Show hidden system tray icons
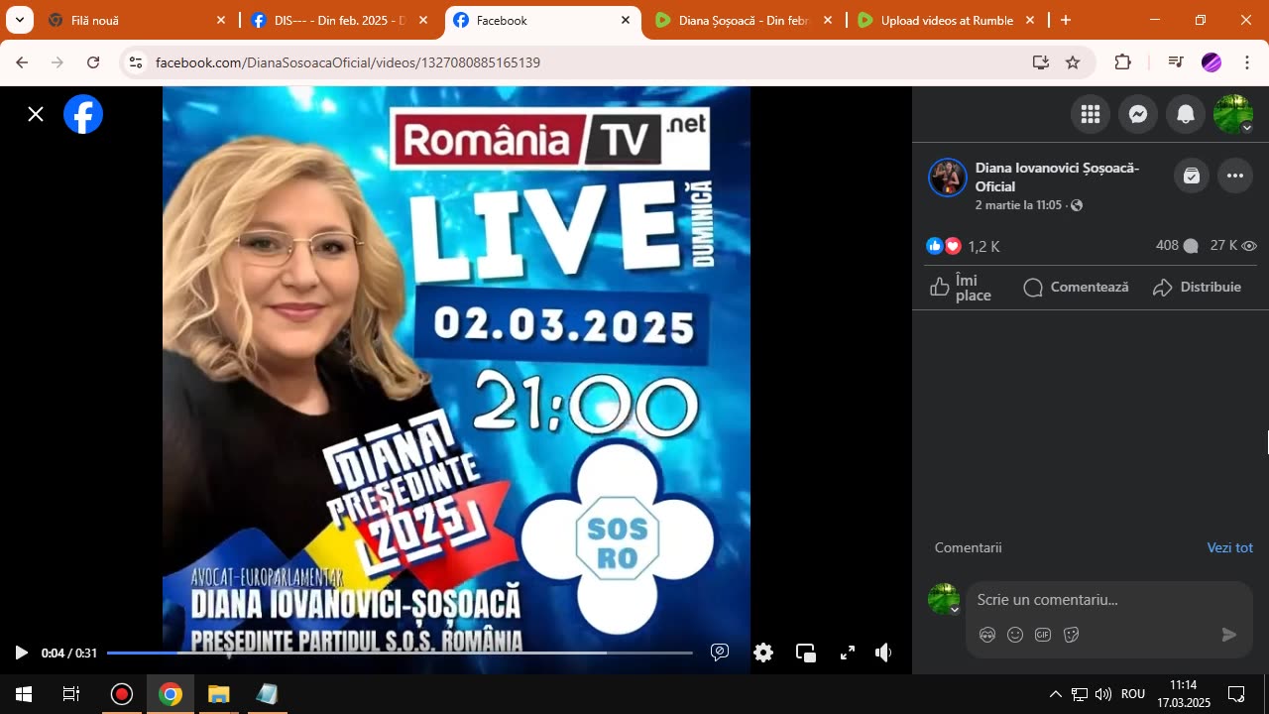Screen dimensions: 1269x714 [1055, 694]
